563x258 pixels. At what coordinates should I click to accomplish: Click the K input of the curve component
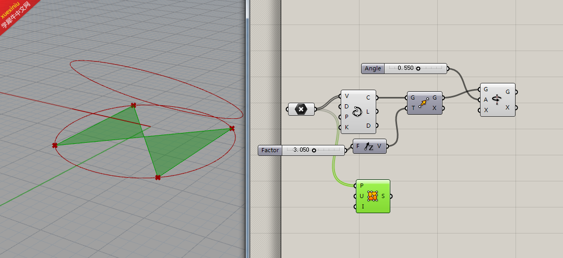(346, 127)
